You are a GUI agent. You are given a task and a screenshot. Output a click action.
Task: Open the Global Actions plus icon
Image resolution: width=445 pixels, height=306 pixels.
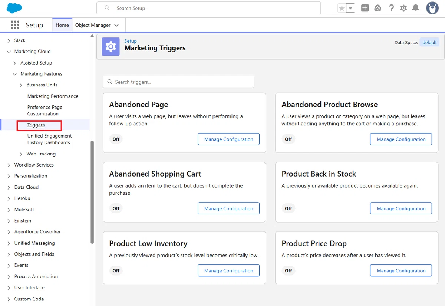pos(365,8)
